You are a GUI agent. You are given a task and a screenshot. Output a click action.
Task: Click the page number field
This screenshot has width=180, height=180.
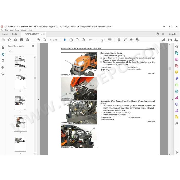pyautogui.click(x=51, y=40)
